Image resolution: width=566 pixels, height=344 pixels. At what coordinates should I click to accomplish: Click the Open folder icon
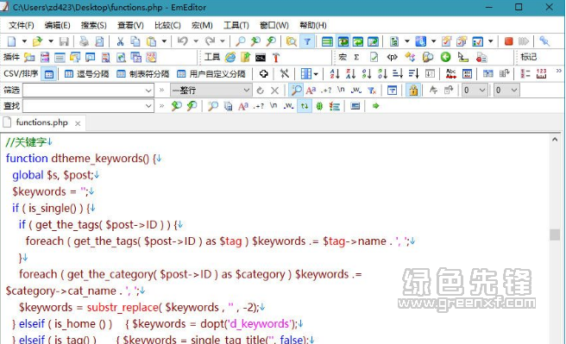click(38, 41)
